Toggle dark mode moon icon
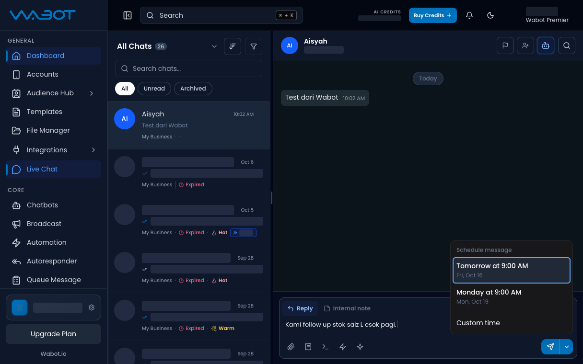Image resolution: width=583 pixels, height=364 pixels. tap(490, 15)
